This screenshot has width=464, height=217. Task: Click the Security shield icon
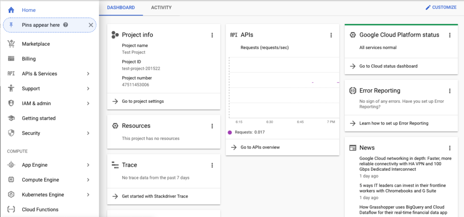pyautogui.click(x=11, y=133)
